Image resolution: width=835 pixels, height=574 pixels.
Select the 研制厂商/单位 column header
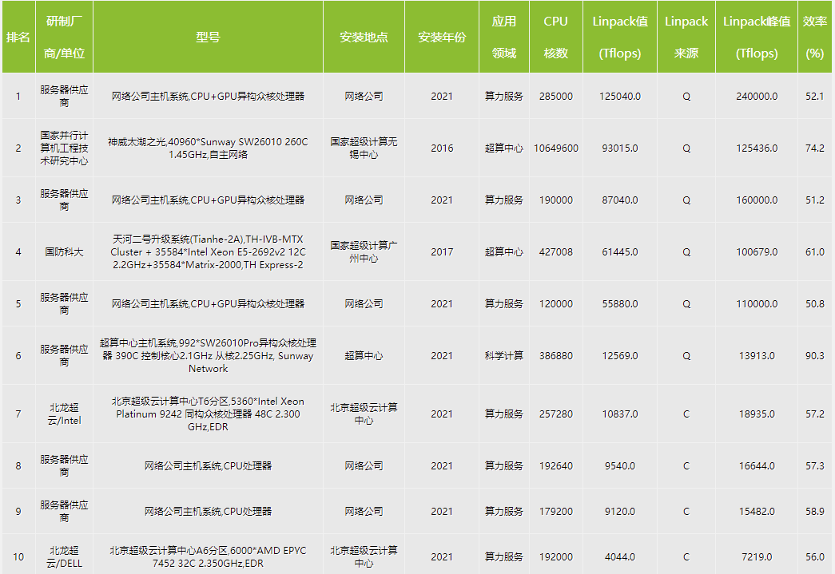(x=65, y=38)
